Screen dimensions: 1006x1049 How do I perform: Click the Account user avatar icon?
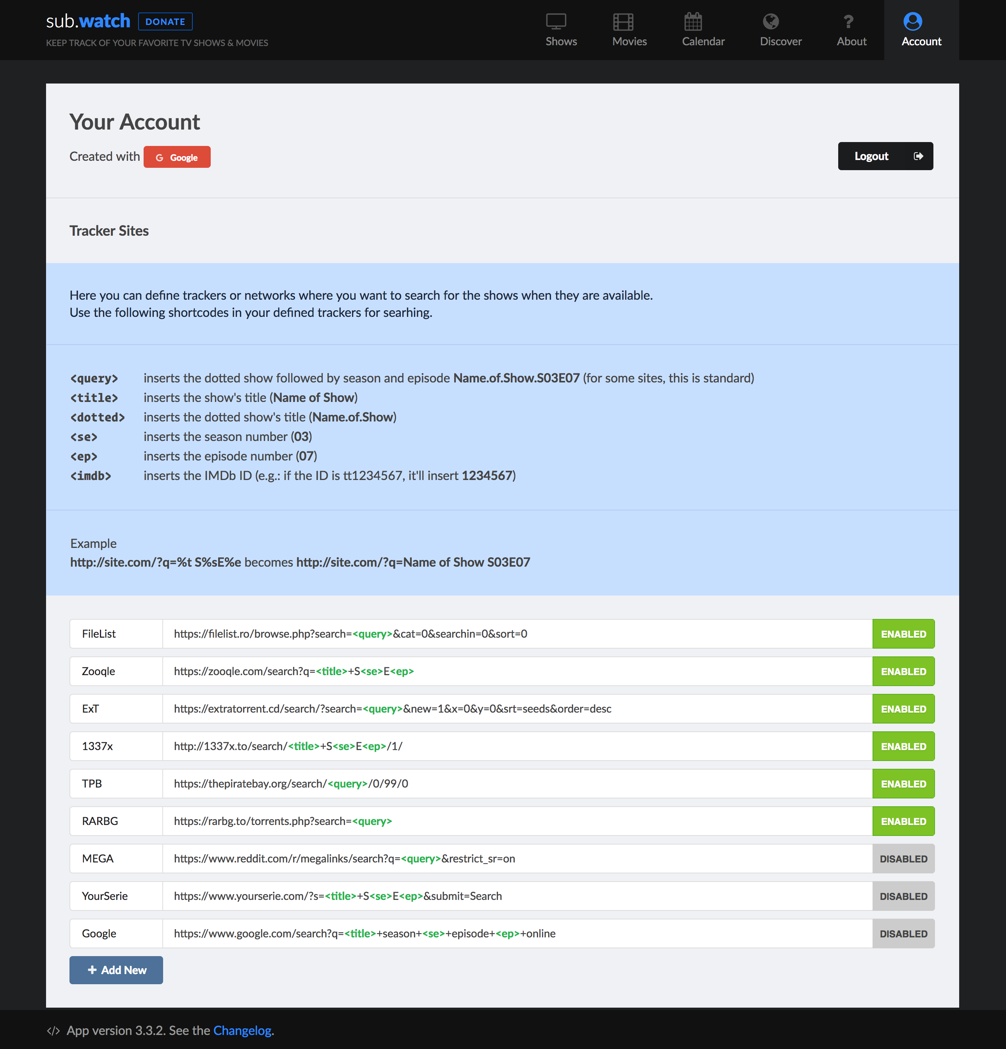(912, 22)
